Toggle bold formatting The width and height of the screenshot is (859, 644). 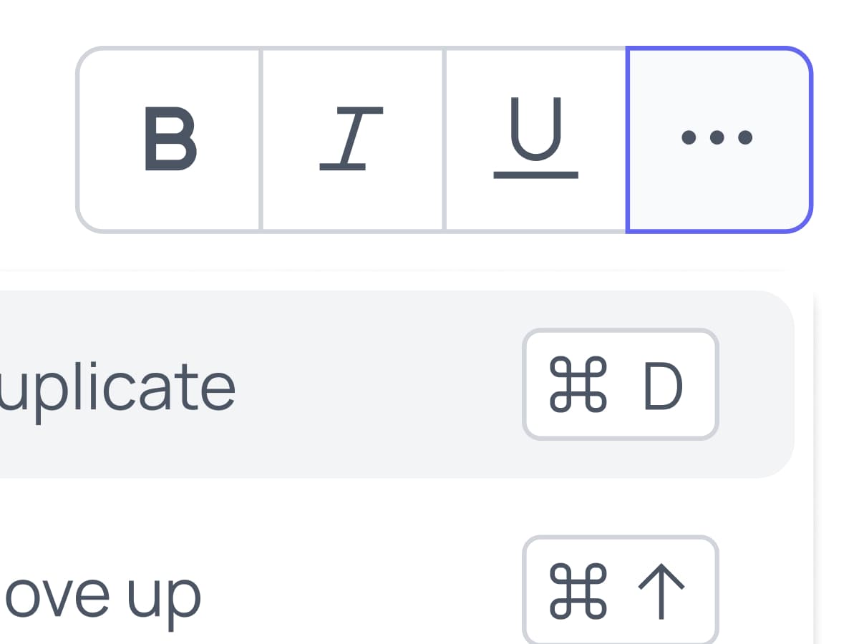[x=169, y=140]
